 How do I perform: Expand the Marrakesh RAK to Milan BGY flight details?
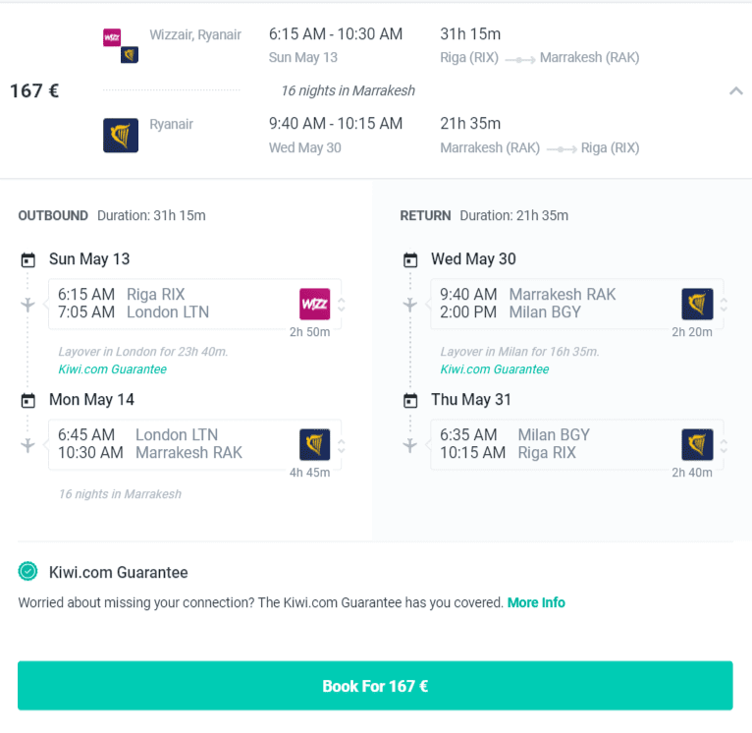click(x=724, y=305)
